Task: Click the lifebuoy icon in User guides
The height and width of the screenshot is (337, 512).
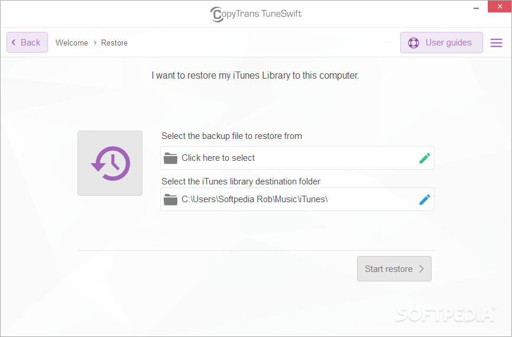Action: point(413,43)
